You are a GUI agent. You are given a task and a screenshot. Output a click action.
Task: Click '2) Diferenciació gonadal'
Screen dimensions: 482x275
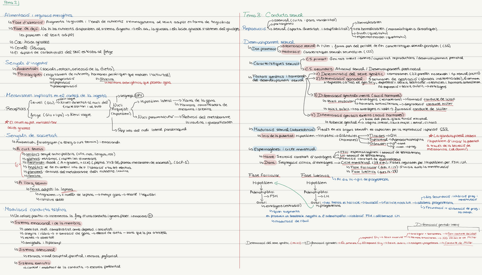339,78
